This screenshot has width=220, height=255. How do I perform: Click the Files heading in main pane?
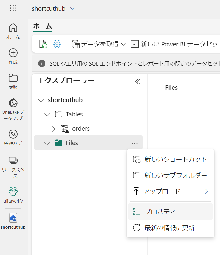(x=171, y=88)
